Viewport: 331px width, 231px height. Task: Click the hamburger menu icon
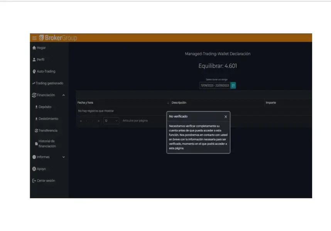34,38
